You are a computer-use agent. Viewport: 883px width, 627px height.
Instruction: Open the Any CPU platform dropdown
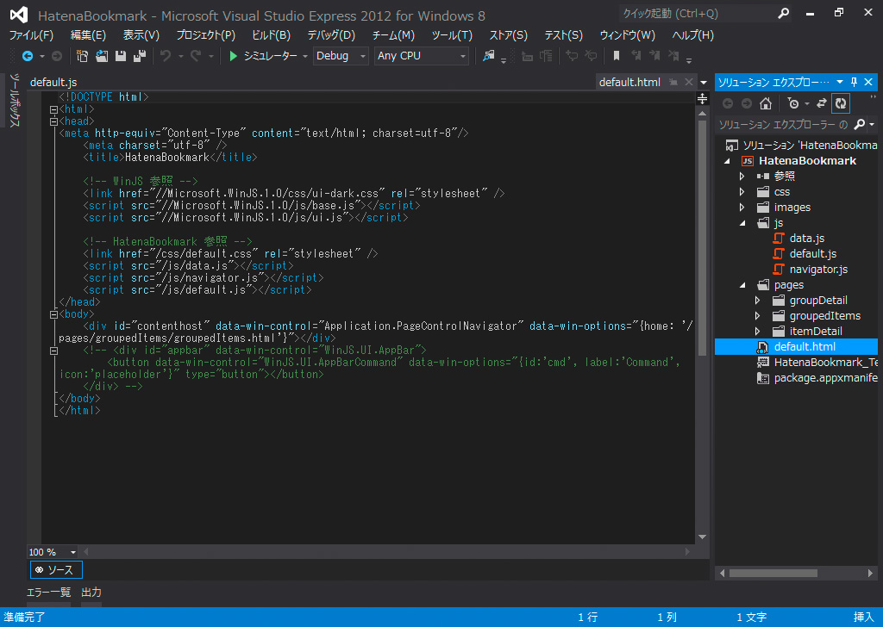coord(421,56)
